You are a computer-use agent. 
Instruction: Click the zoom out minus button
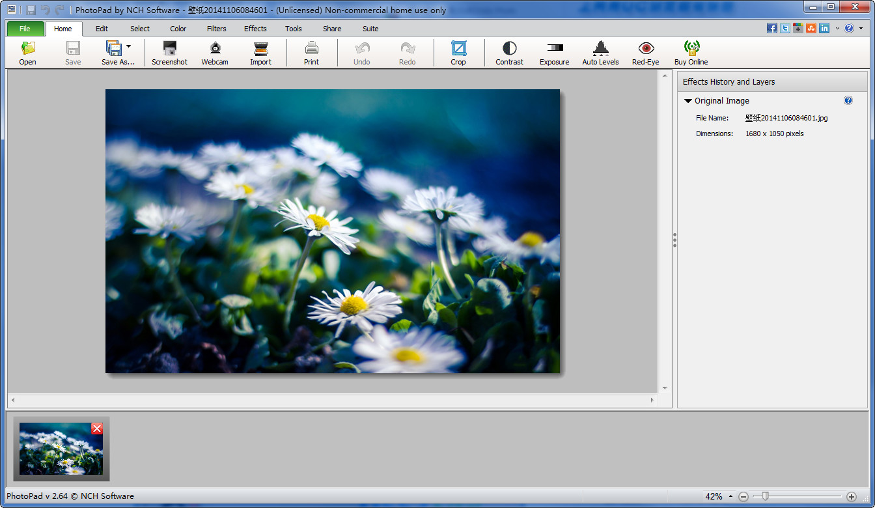pyautogui.click(x=743, y=496)
